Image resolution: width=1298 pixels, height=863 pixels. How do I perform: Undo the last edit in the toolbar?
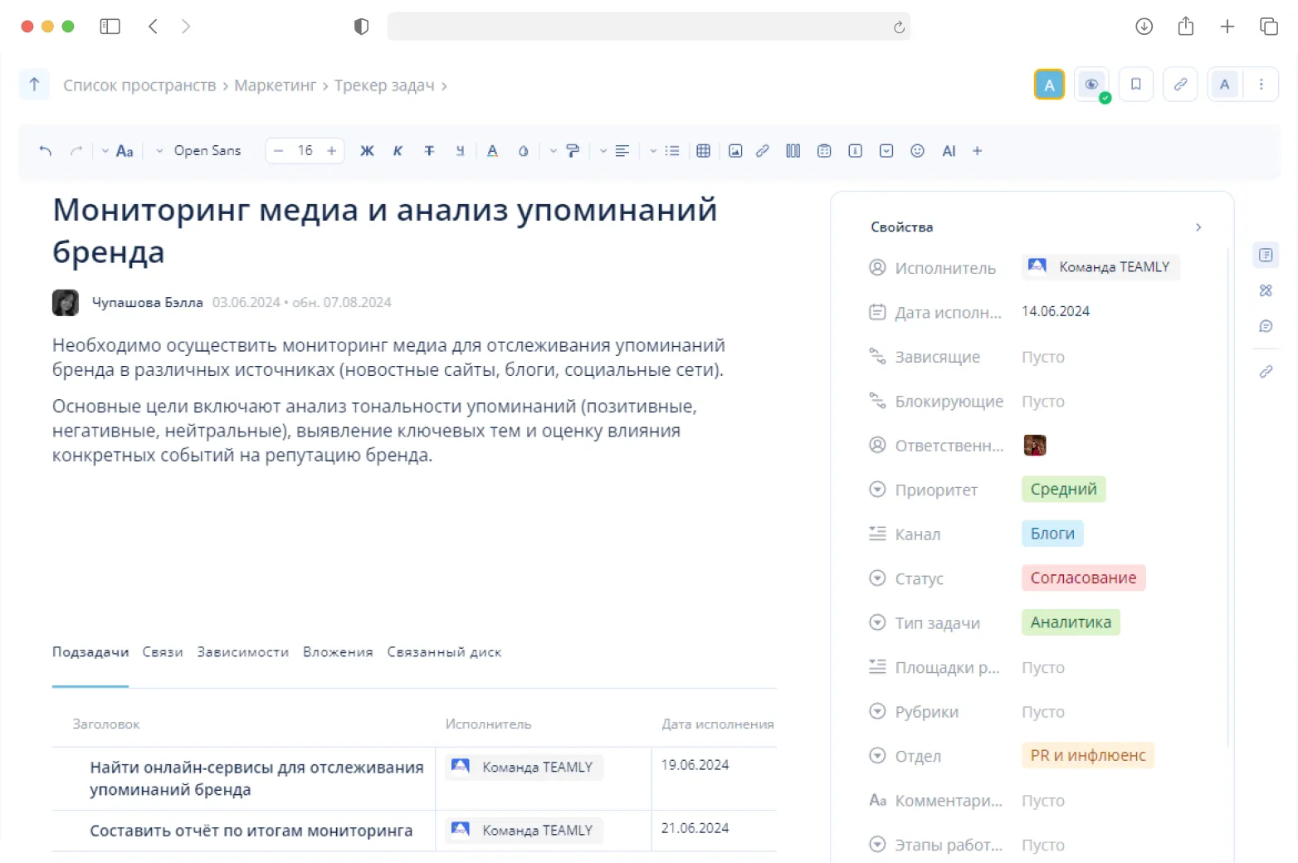pos(46,151)
